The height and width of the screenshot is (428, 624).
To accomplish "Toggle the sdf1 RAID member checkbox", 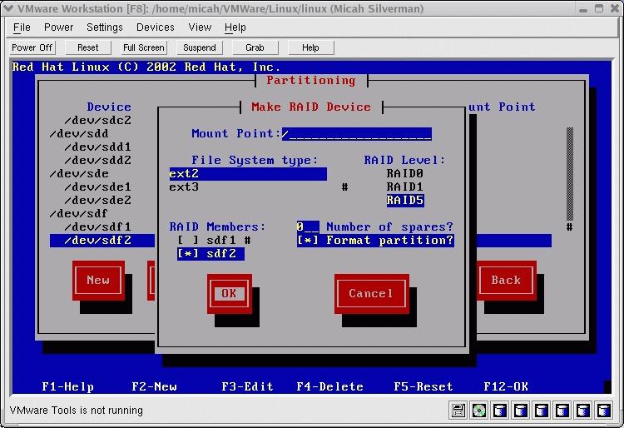I will point(188,240).
